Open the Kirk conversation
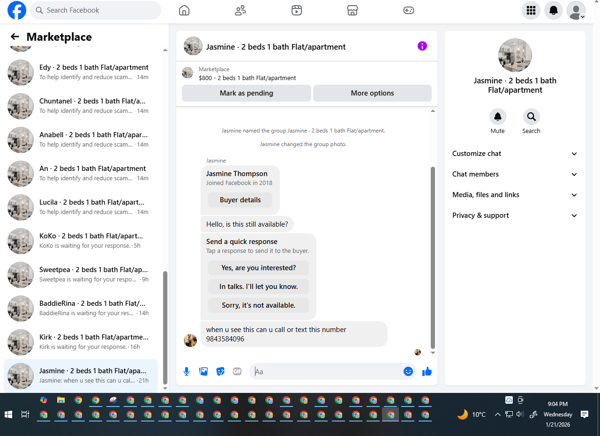The width and height of the screenshot is (600, 436). coord(81,342)
